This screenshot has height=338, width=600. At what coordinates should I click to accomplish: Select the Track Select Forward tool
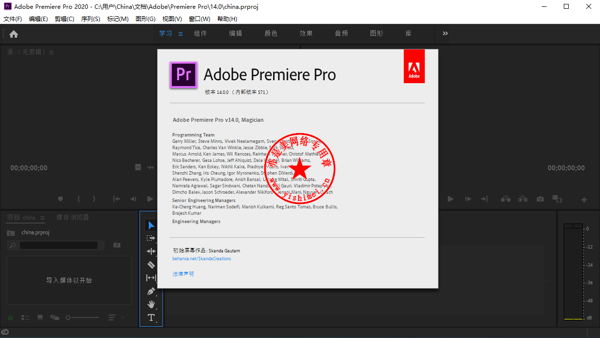point(151,238)
